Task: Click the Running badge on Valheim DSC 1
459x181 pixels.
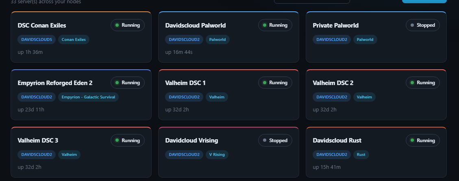Action: click(275, 83)
